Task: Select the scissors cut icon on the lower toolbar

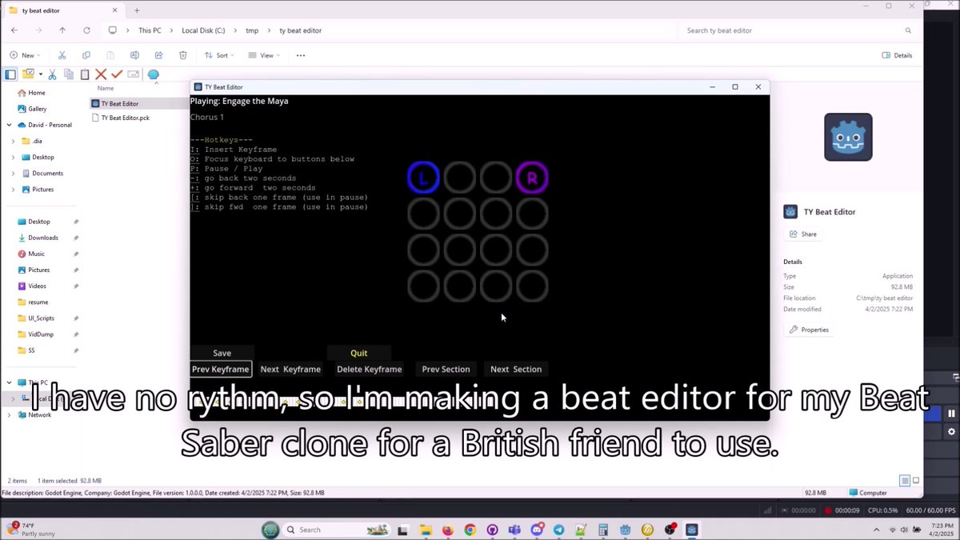Action: [x=52, y=74]
